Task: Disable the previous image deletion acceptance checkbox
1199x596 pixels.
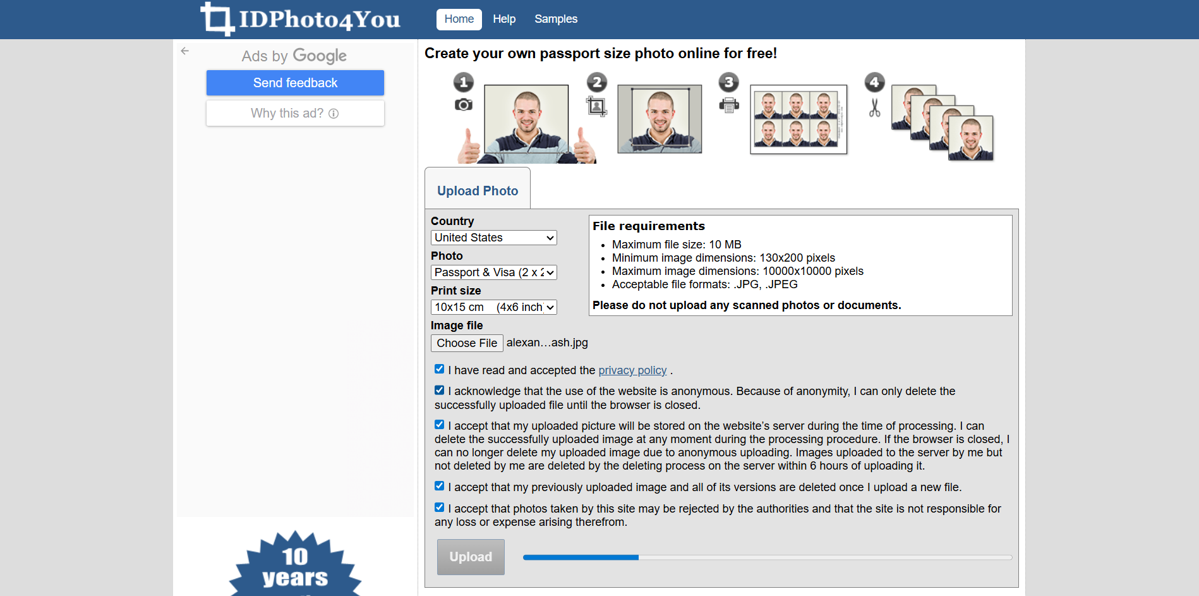Action: pos(439,485)
